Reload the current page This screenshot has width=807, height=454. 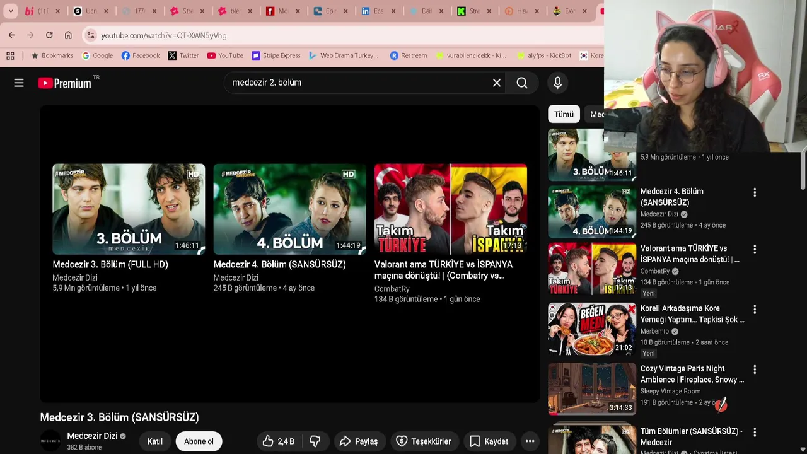click(x=49, y=35)
